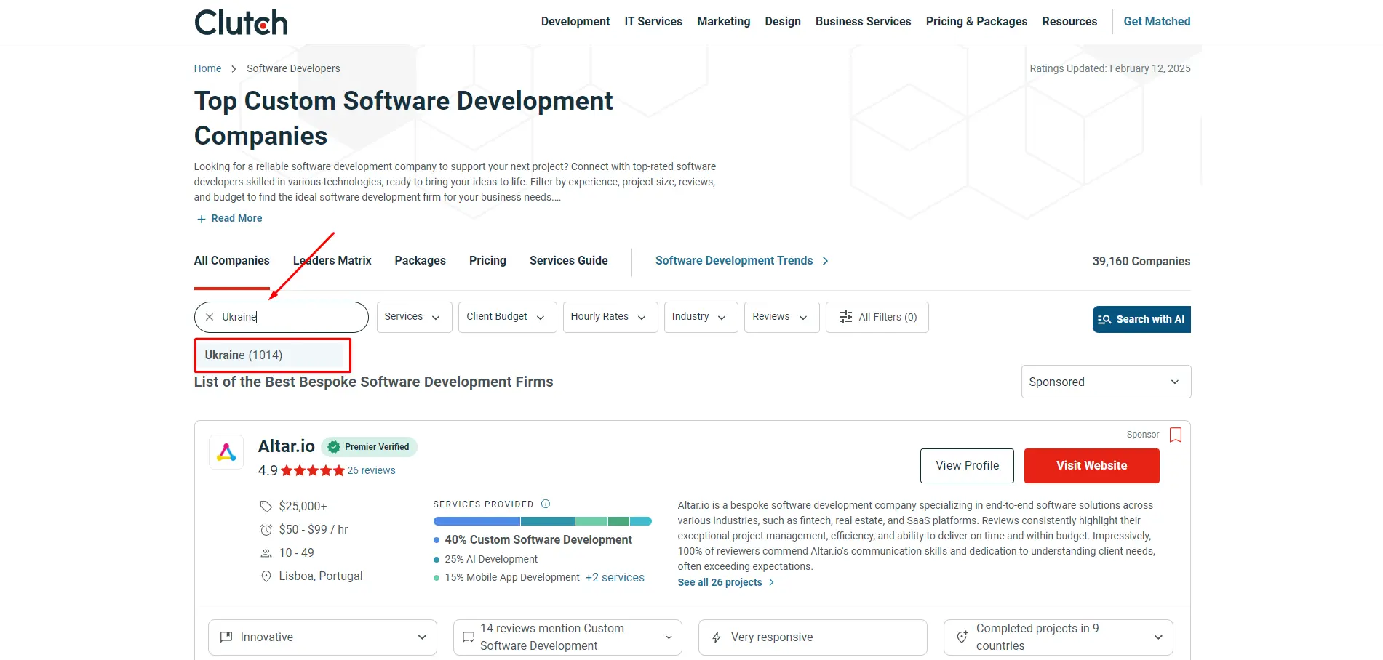This screenshot has height=660, width=1383.
Task: Expand the 14 reviews mention Custom Software box
Action: coord(567,637)
